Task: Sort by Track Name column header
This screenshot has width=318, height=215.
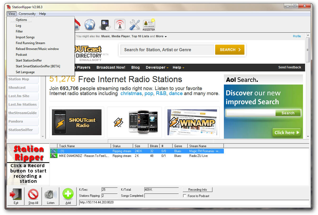Action: [84, 146]
